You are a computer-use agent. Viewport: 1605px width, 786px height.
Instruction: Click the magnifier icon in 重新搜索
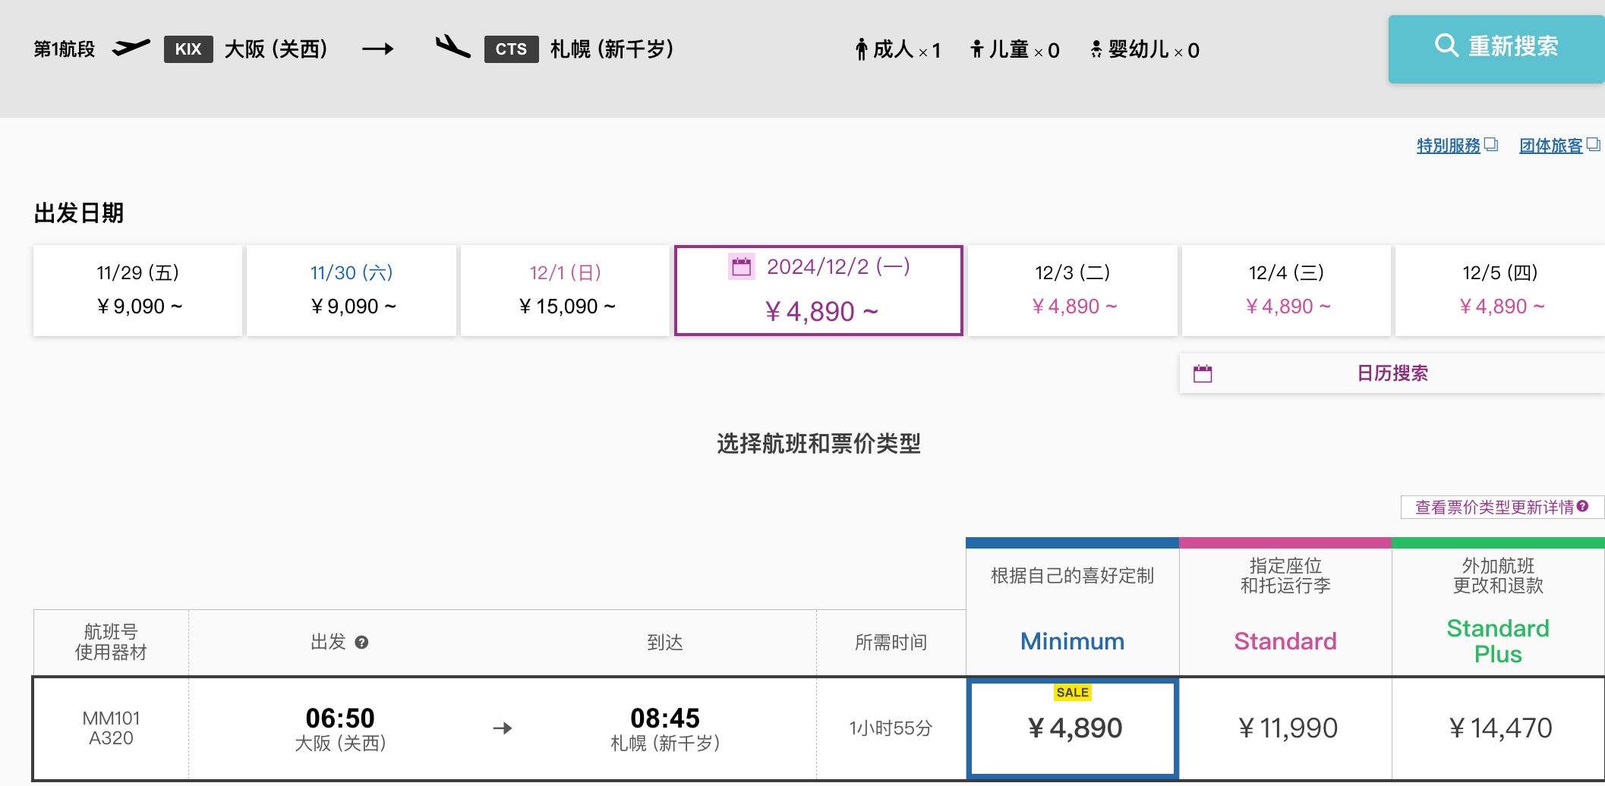[x=1446, y=46]
